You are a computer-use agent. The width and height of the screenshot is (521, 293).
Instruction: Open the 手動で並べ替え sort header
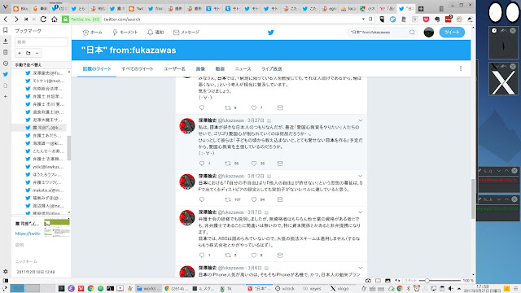coord(42,65)
